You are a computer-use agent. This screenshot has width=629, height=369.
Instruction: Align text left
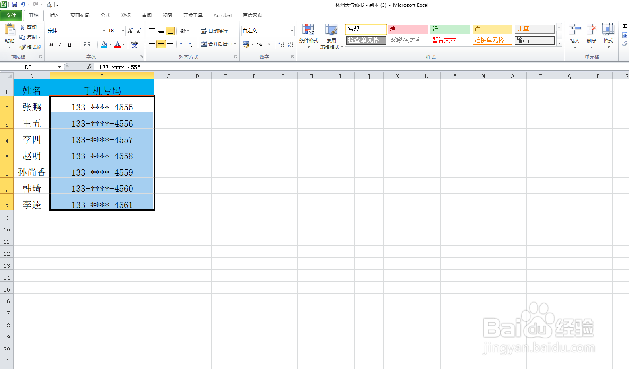click(x=152, y=44)
